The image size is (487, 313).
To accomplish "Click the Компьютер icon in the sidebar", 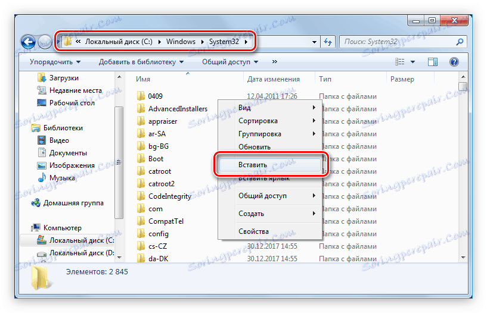I will (x=36, y=228).
